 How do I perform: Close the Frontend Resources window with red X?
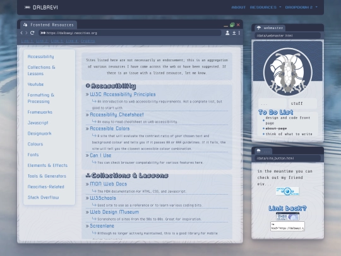tap(238, 25)
